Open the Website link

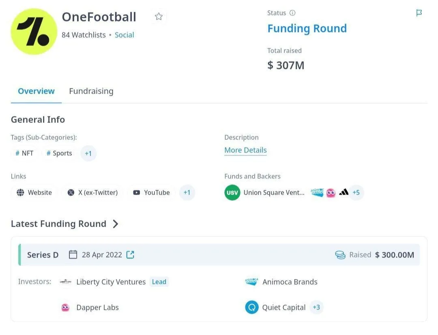[34, 193]
